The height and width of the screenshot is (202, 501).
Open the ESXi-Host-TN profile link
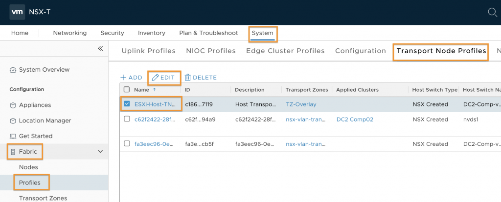155,104
